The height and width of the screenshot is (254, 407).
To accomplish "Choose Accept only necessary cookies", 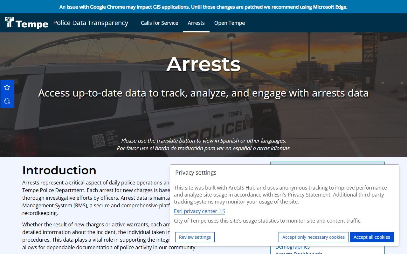I will [314, 237].
